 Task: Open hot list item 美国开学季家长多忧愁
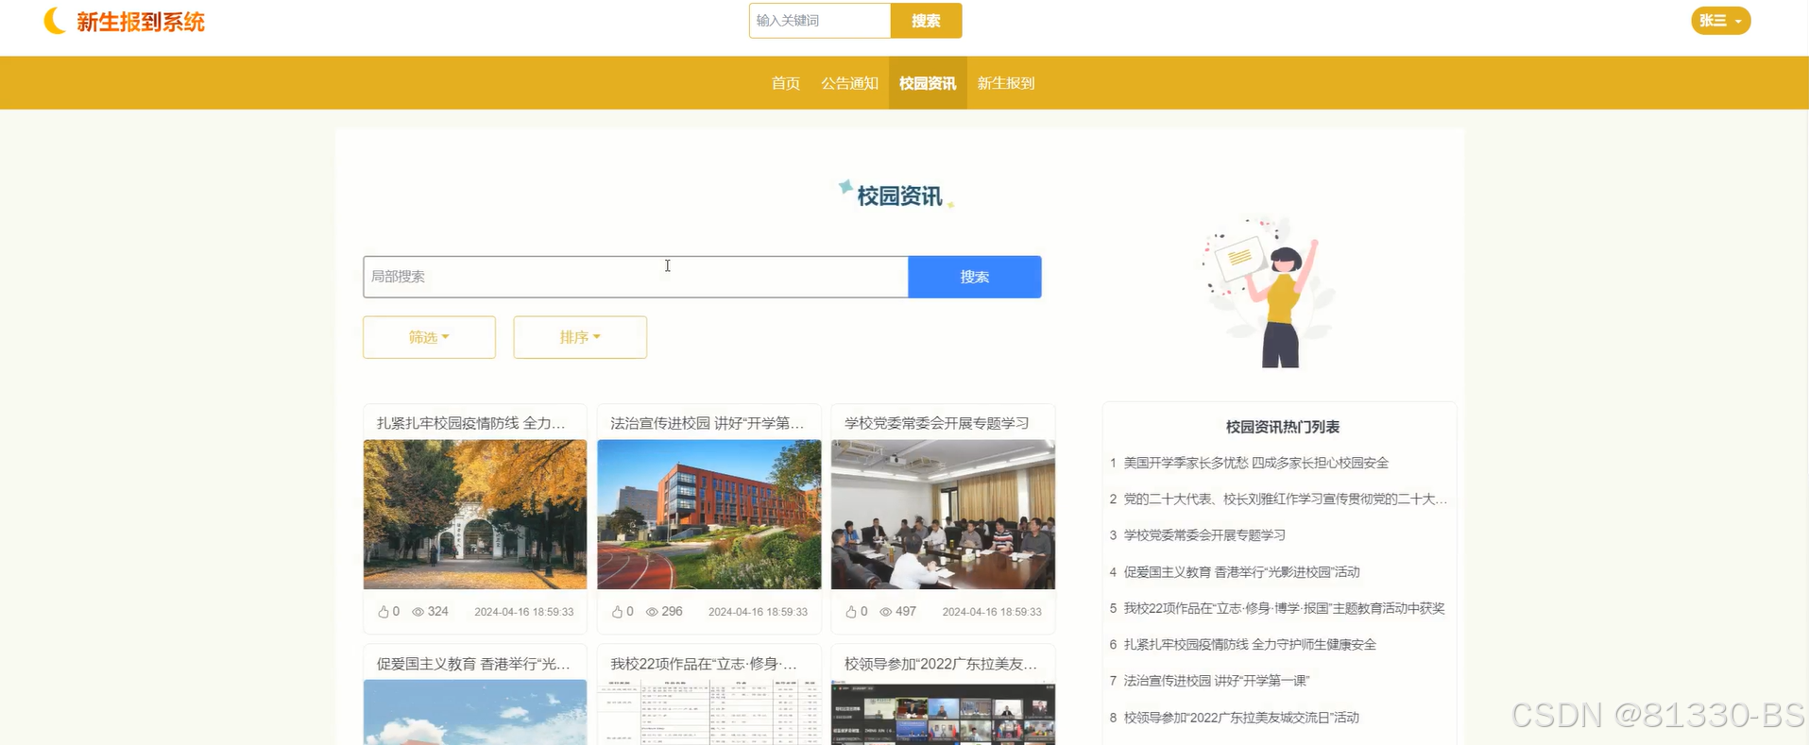1255,463
